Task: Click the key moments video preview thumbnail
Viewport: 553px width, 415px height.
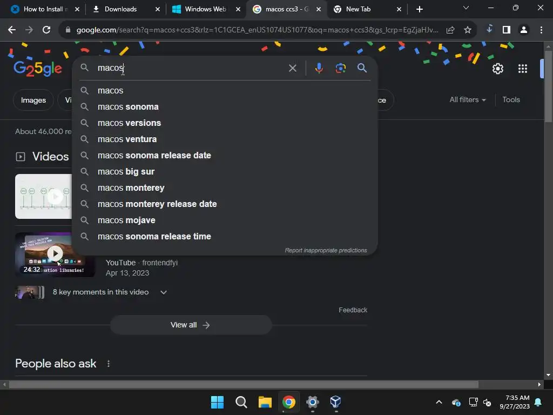Action: click(x=30, y=292)
